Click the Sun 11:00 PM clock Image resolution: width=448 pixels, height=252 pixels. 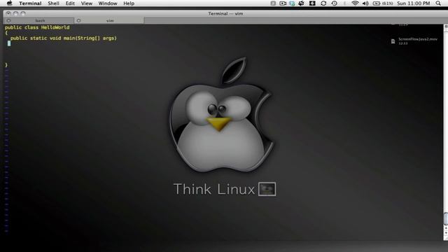point(414,3)
